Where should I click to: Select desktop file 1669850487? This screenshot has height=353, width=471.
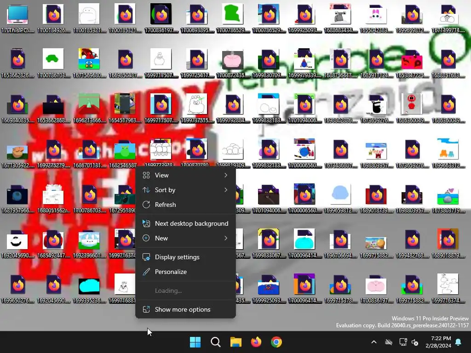pyautogui.click(x=125, y=63)
